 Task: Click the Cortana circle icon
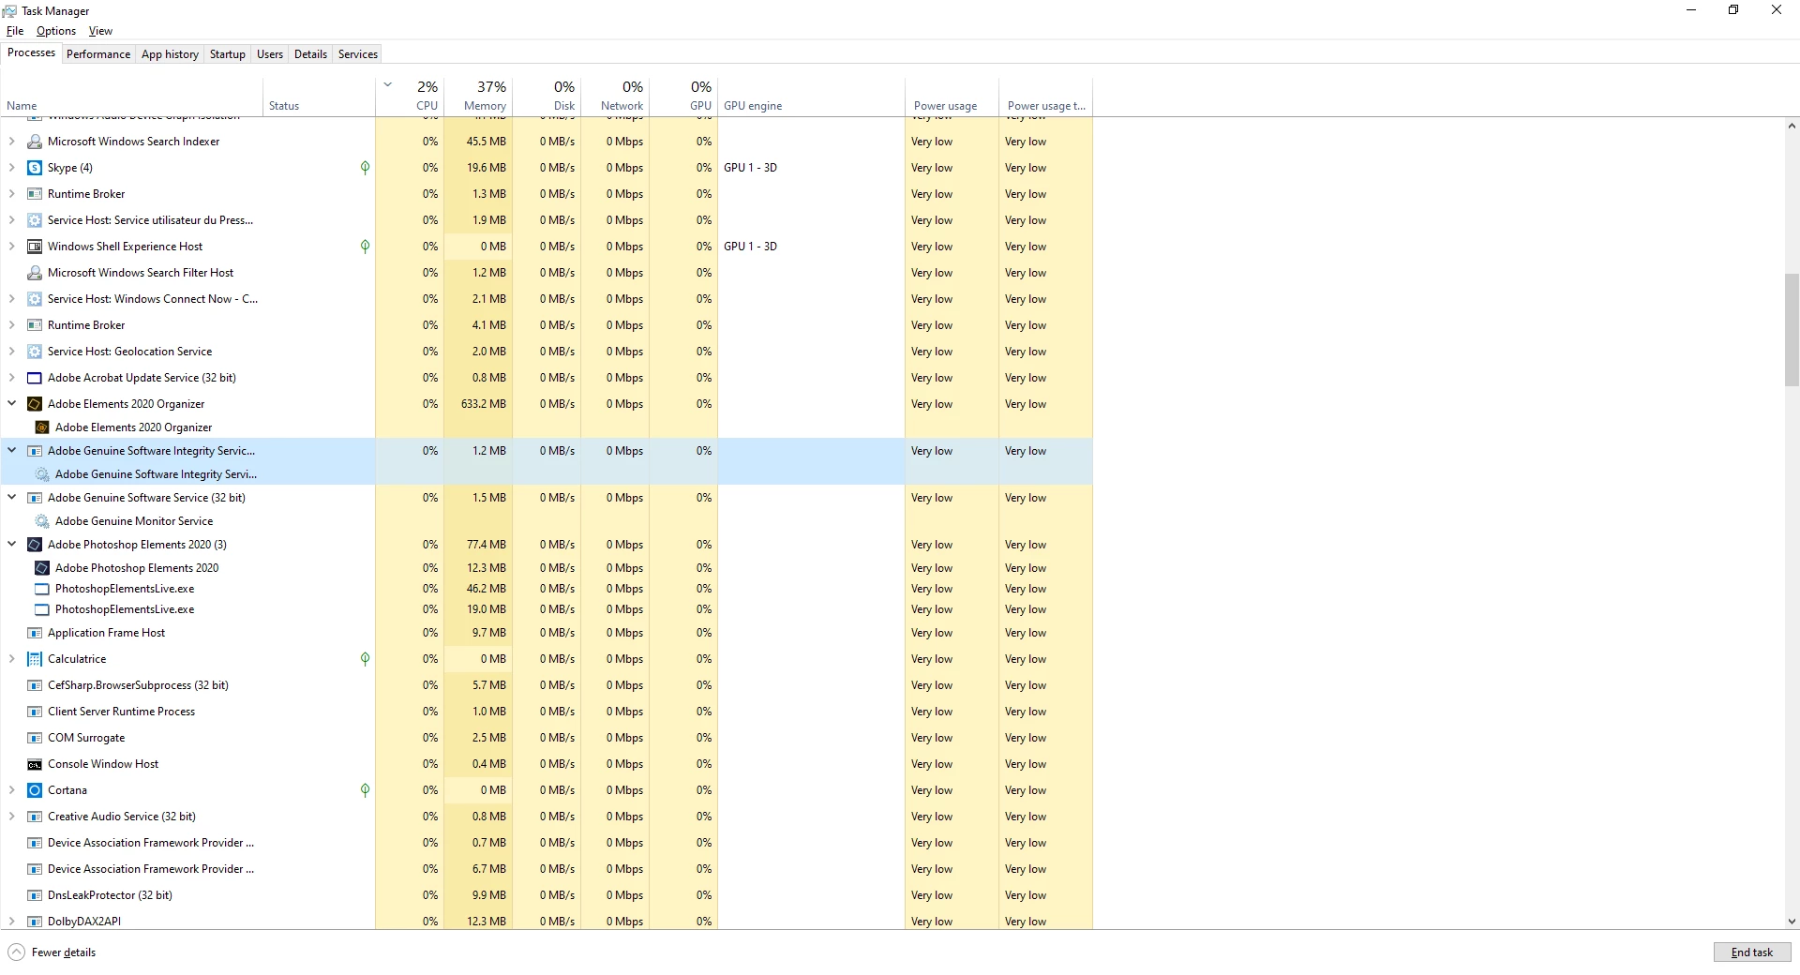[35, 790]
